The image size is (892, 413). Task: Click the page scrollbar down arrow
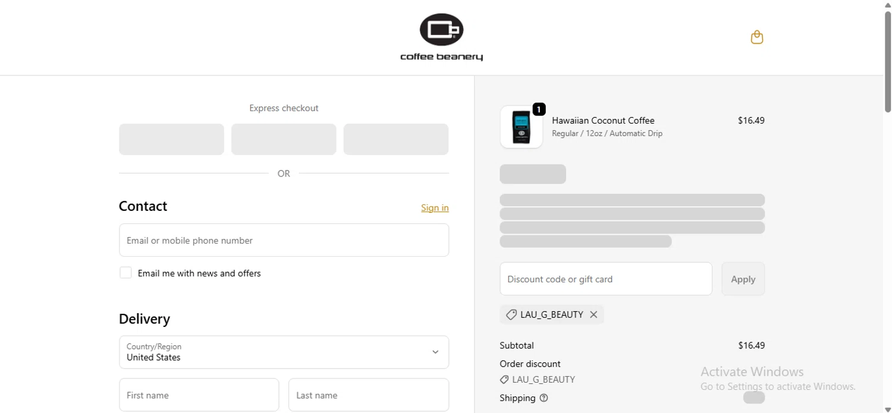click(x=888, y=409)
